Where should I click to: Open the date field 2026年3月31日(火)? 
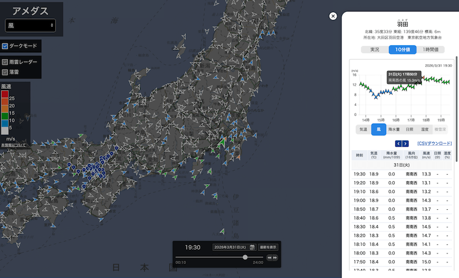[x=229, y=247]
